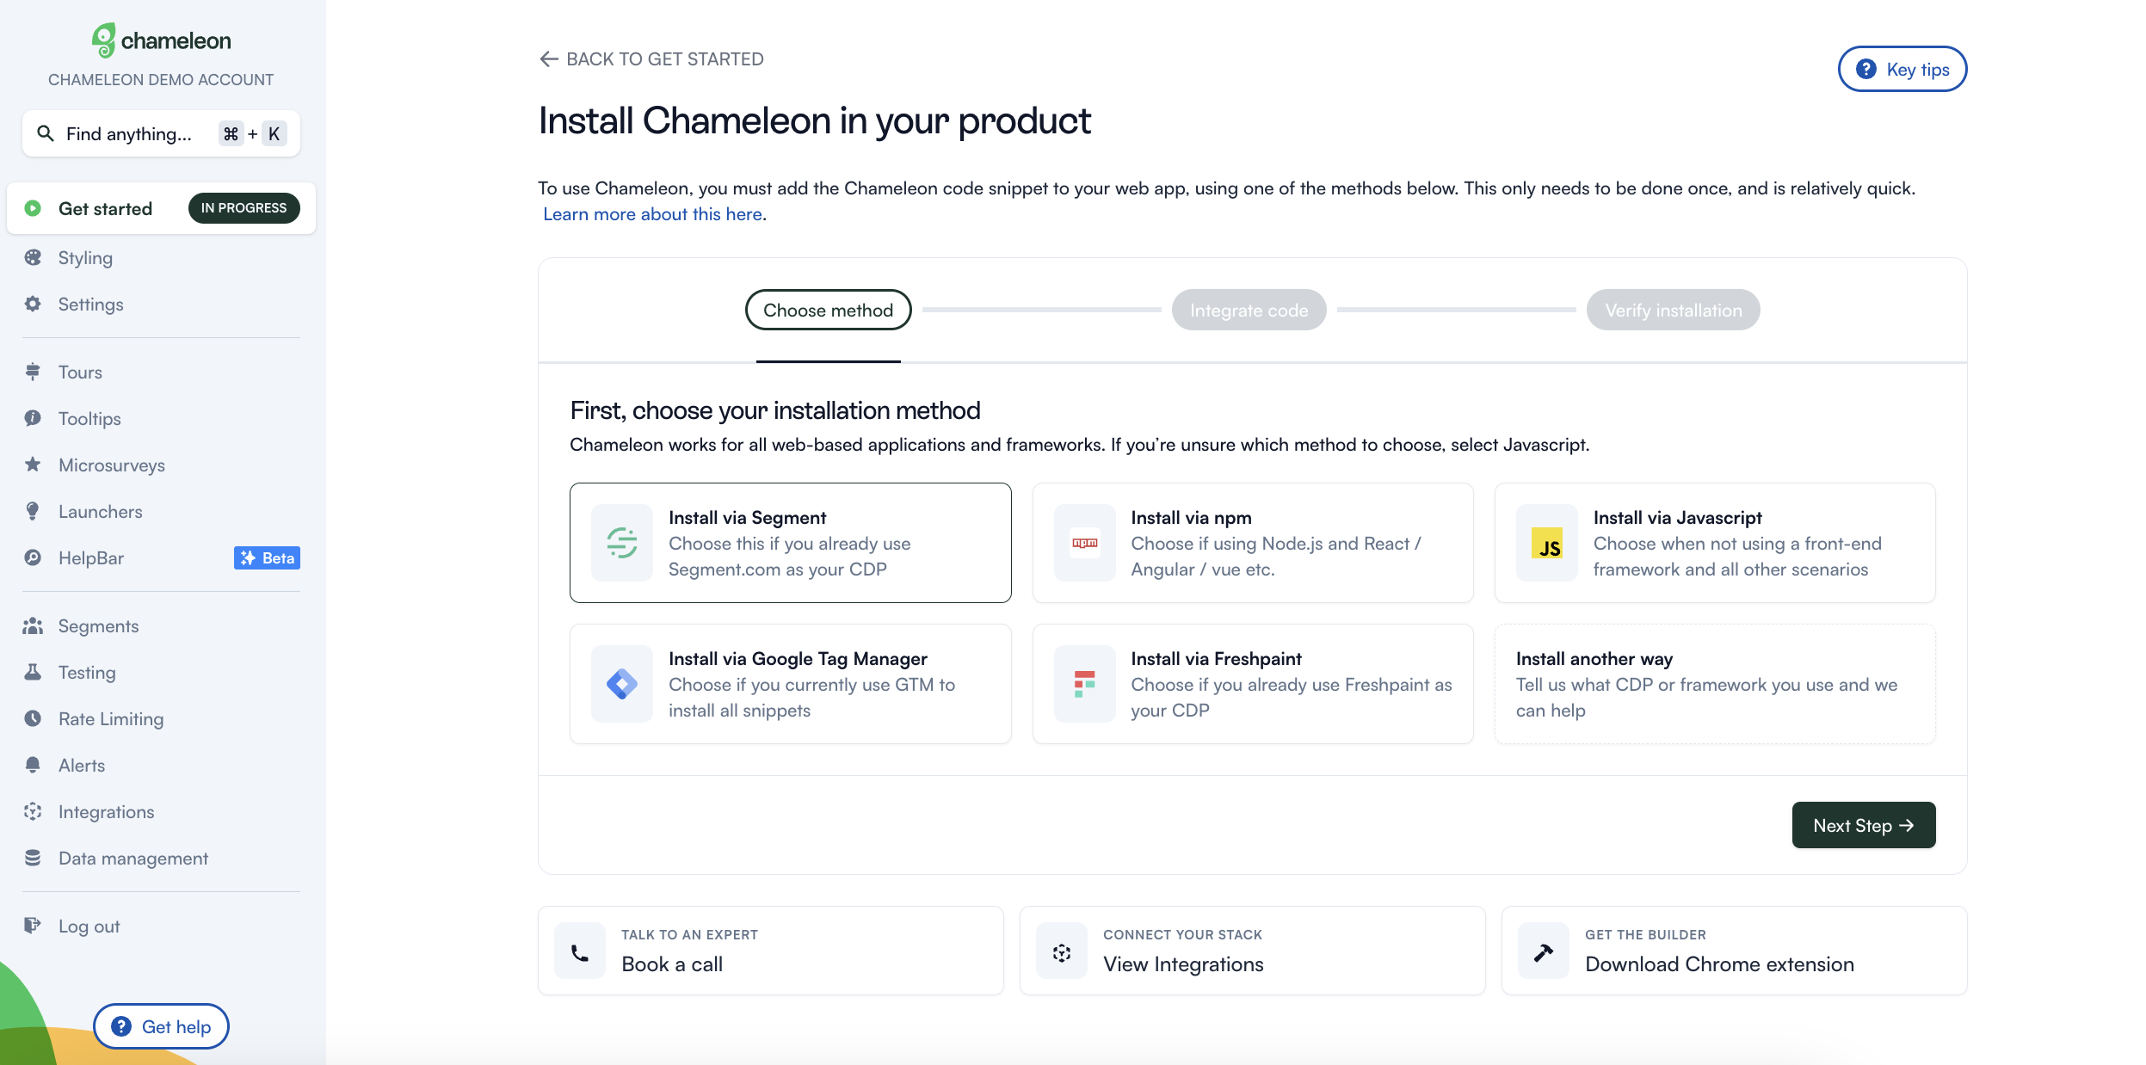Screen dimensions: 2146x1065
Task: Select the Install another way card
Action: [x=1715, y=684]
